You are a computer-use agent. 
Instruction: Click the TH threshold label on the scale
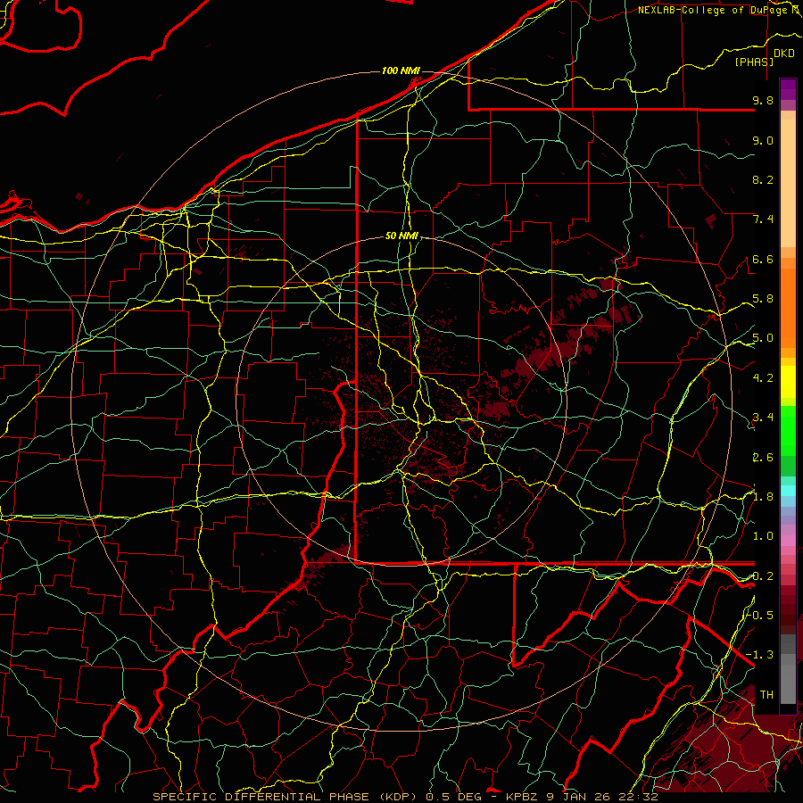[x=766, y=695]
